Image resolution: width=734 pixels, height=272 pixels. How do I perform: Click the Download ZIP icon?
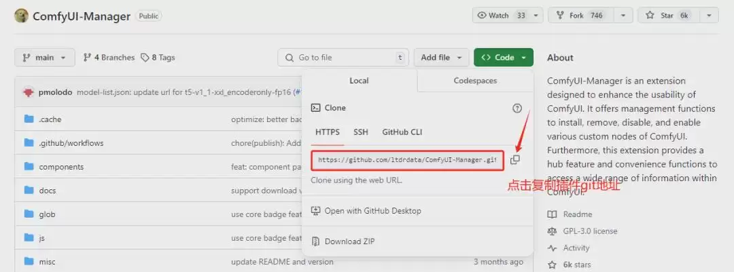click(x=316, y=241)
